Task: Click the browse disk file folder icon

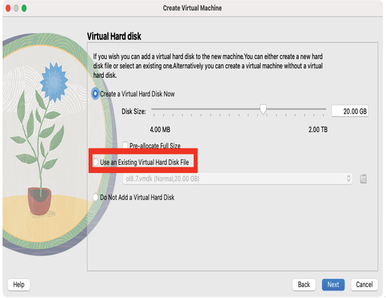Action: [364, 179]
